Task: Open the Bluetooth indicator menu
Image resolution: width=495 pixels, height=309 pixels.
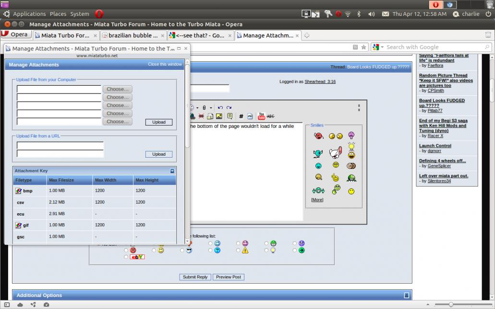Action: 359,14
